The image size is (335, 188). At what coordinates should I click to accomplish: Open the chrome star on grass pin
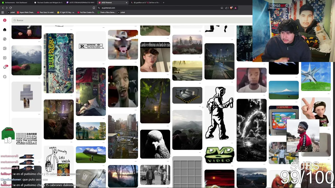click(316, 77)
